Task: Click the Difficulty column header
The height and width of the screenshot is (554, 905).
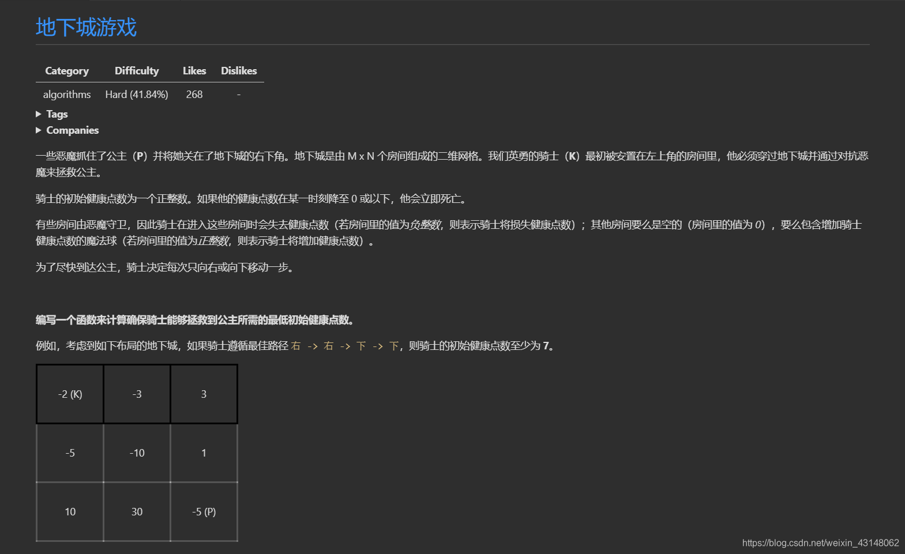Action: point(137,71)
